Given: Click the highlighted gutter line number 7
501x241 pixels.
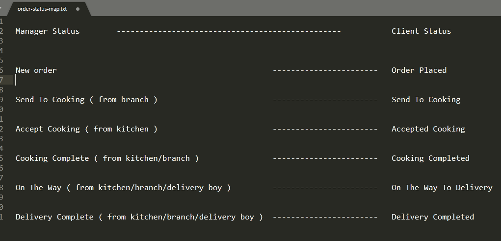Looking at the screenshot, I should (2, 80).
